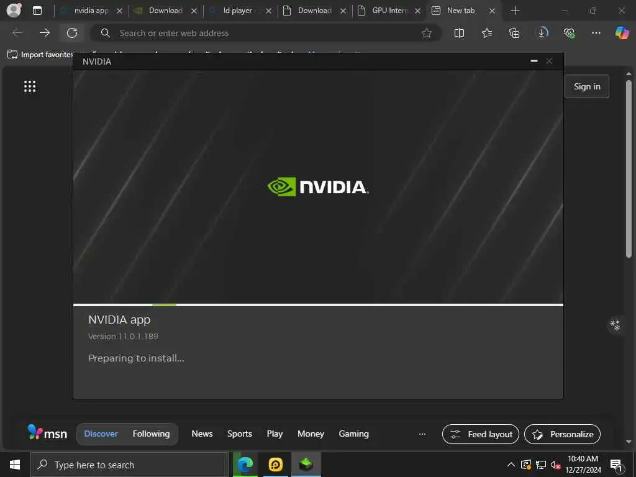Viewport: 636px width, 477px height.
Task: Open the Play category
Action: (275, 434)
